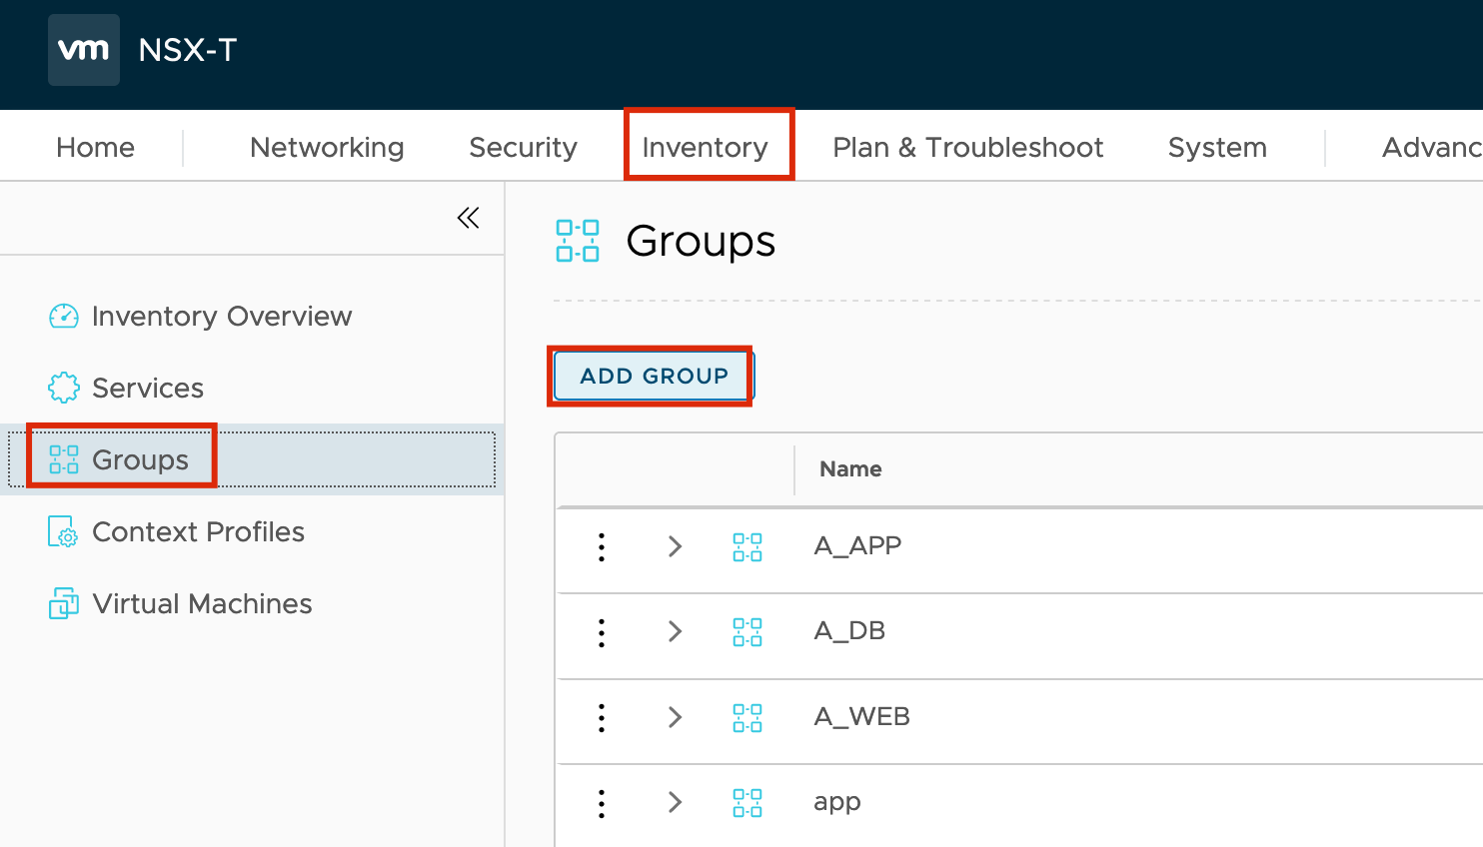Click group icon beside app
Image resolution: width=1483 pixels, height=847 pixels.
coord(747,803)
